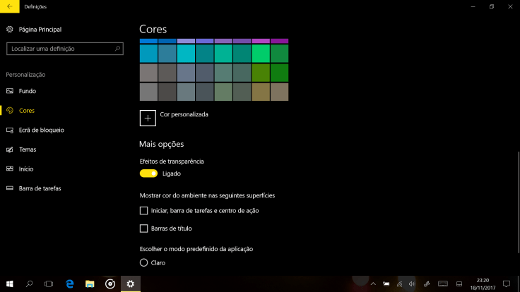
Task: Click the back arrow in the title bar
Action: tap(9, 6)
